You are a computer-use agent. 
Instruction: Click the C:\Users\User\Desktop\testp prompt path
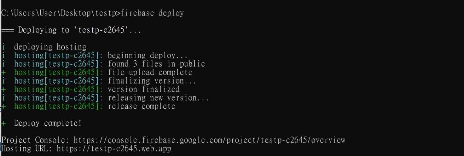(x=60, y=13)
